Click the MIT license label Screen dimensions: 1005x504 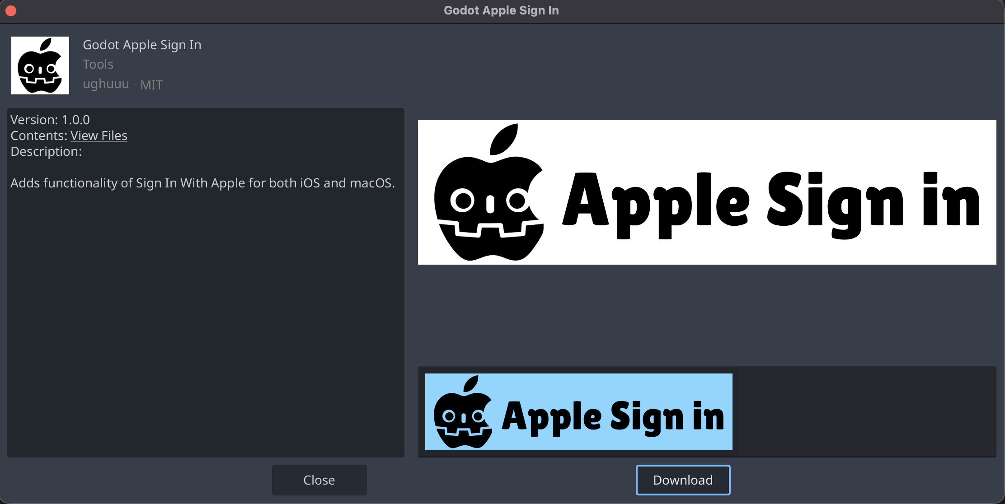(x=151, y=85)
